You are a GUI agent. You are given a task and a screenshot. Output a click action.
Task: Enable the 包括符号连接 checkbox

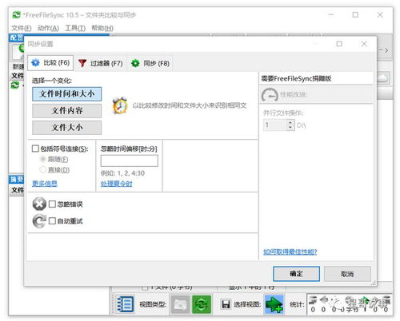tap(35, 149)
